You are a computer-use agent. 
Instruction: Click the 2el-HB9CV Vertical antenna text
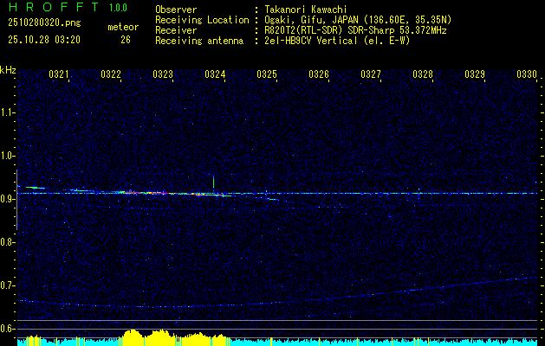[x=337, y=41]
